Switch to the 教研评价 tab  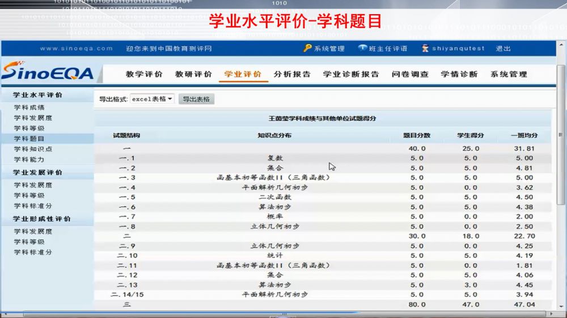[x=193, y=74]
